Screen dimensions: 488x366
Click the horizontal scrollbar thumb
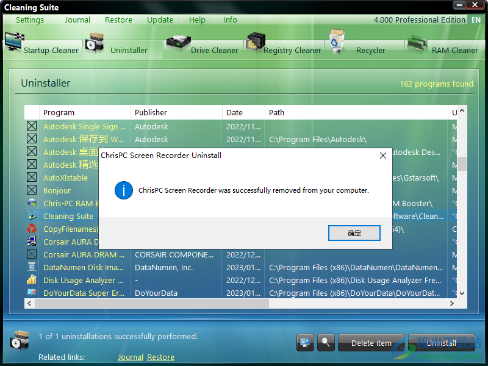[152, 303]
